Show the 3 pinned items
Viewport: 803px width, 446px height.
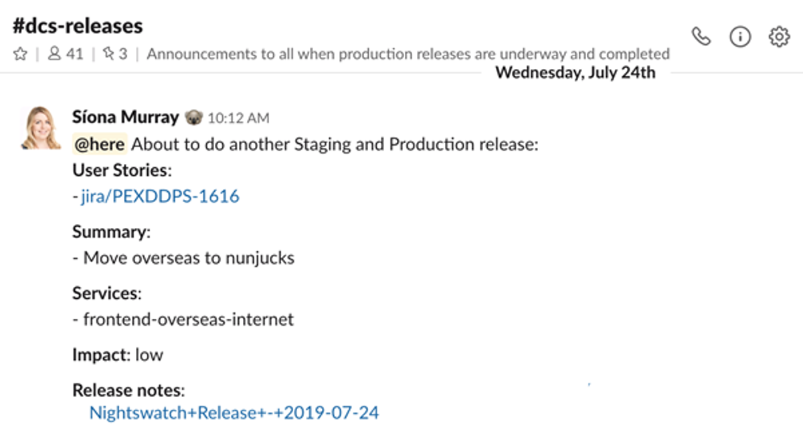(x=114, y=54)
